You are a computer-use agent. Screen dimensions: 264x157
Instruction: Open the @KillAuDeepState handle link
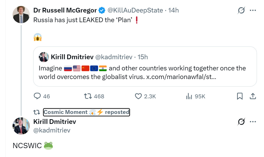135,10
